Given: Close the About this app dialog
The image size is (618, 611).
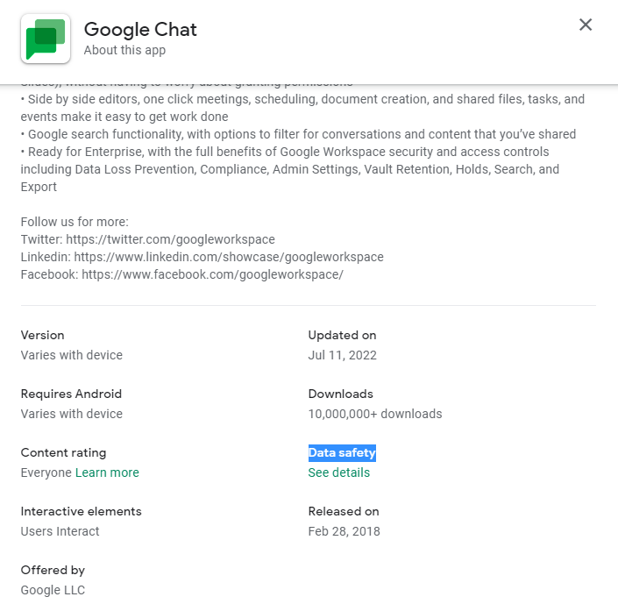Looking at the screenshot, I should click(586, 25).
